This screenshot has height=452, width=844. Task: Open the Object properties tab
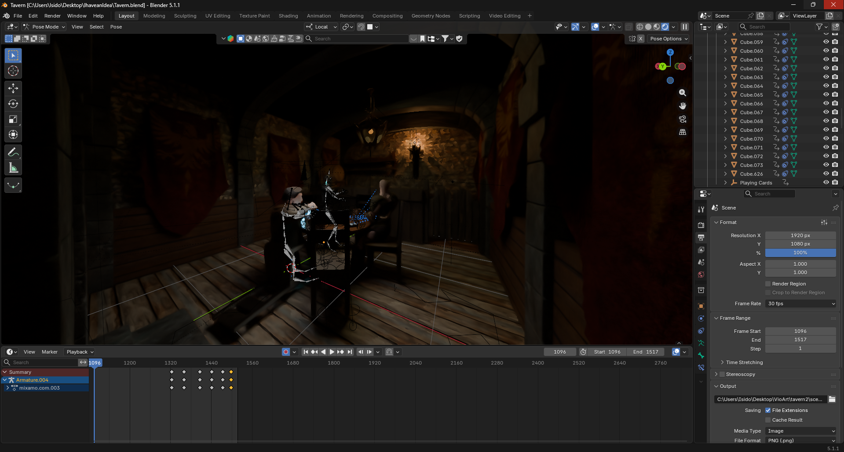point(701,306)
